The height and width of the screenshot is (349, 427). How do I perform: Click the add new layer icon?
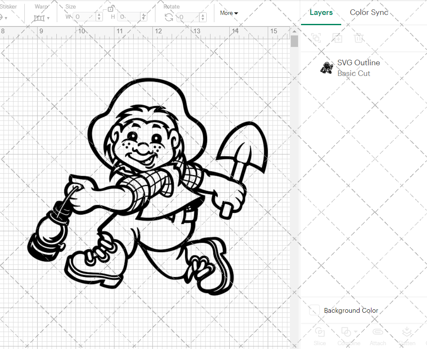click(x=337, y=38)
